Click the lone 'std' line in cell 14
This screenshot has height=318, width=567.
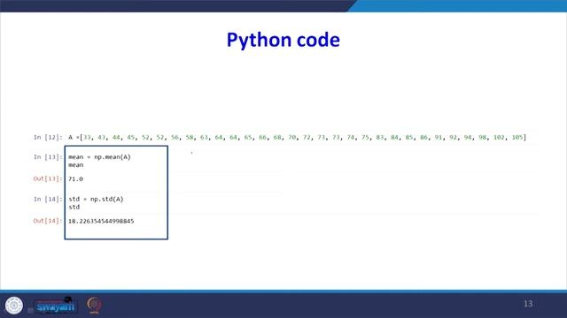coord(74,207)
